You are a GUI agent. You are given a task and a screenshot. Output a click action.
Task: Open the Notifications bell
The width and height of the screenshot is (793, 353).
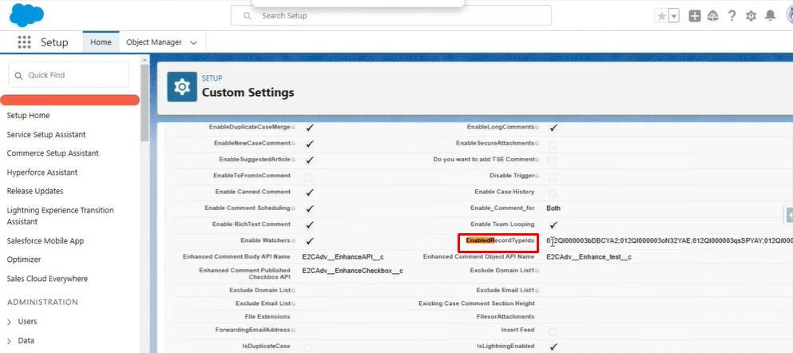click(771, 16)
